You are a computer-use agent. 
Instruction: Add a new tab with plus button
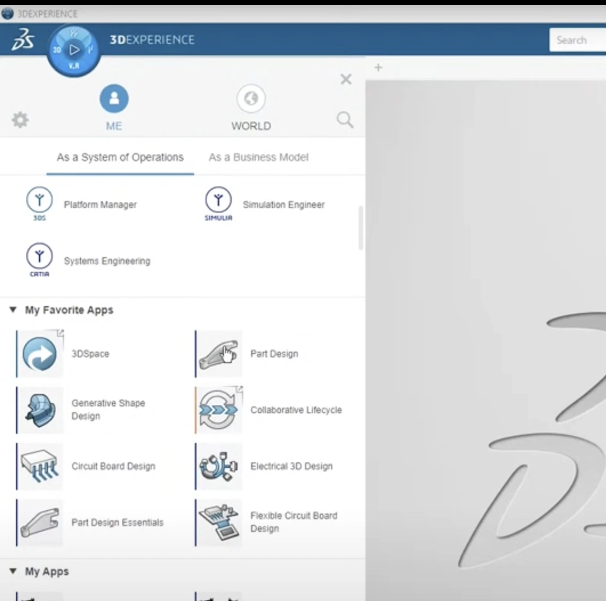378,67
